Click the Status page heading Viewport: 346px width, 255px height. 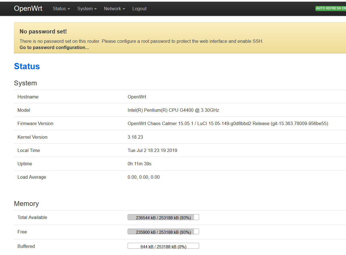pos(27,66)
